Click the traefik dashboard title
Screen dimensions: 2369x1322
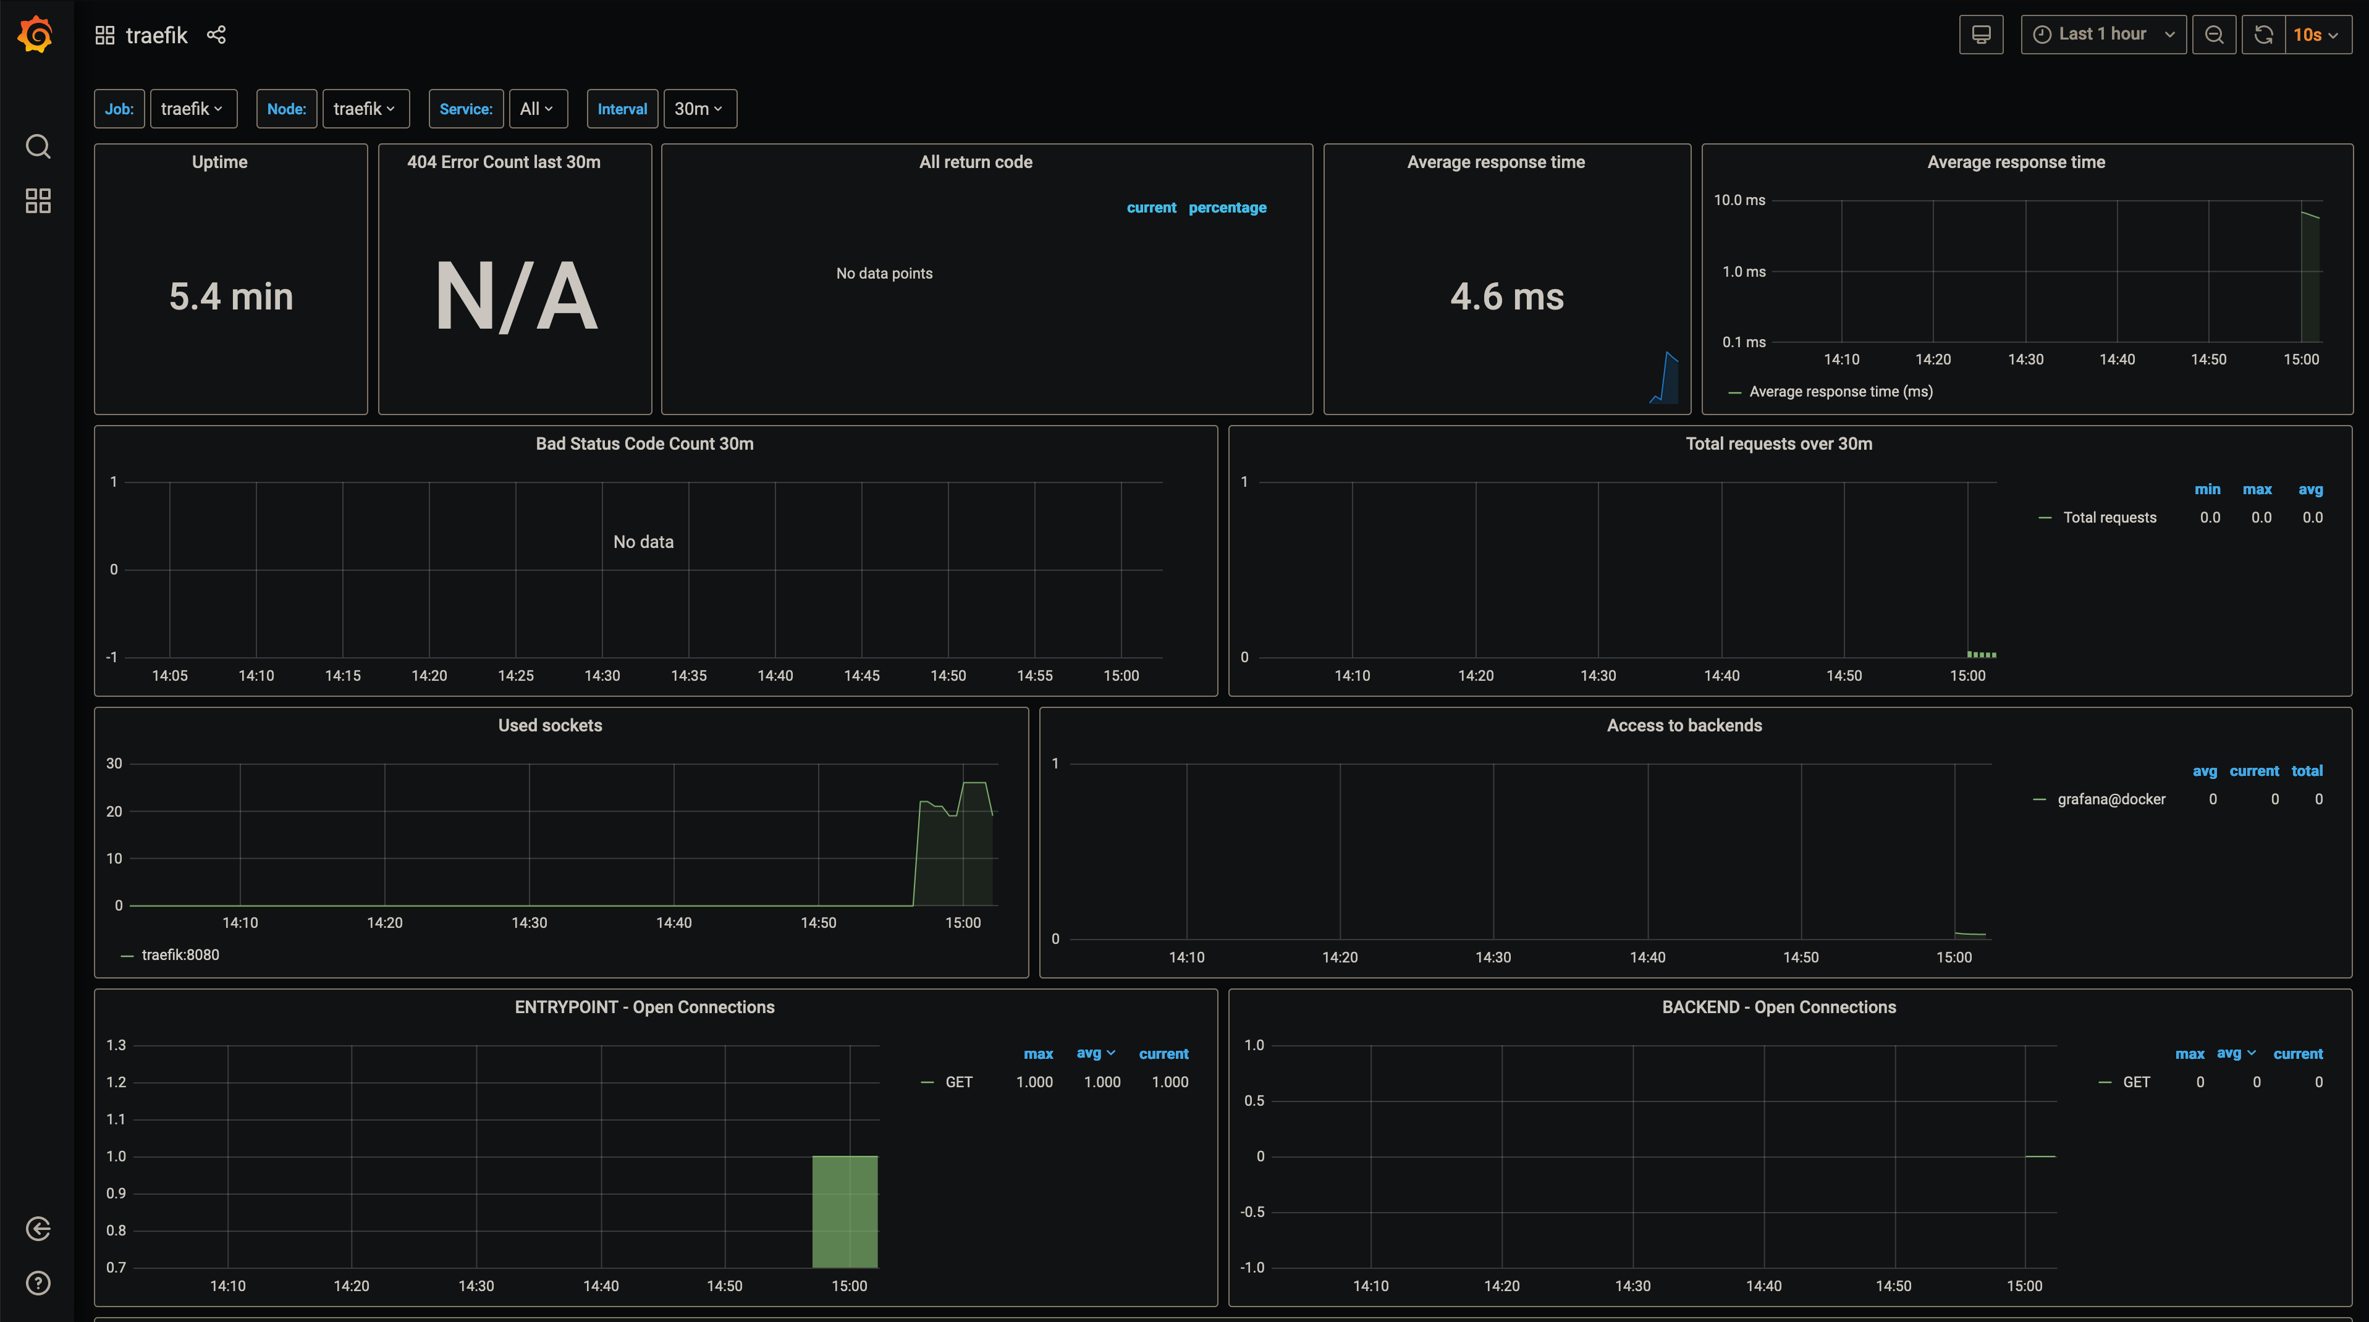[x=156, y=35]
